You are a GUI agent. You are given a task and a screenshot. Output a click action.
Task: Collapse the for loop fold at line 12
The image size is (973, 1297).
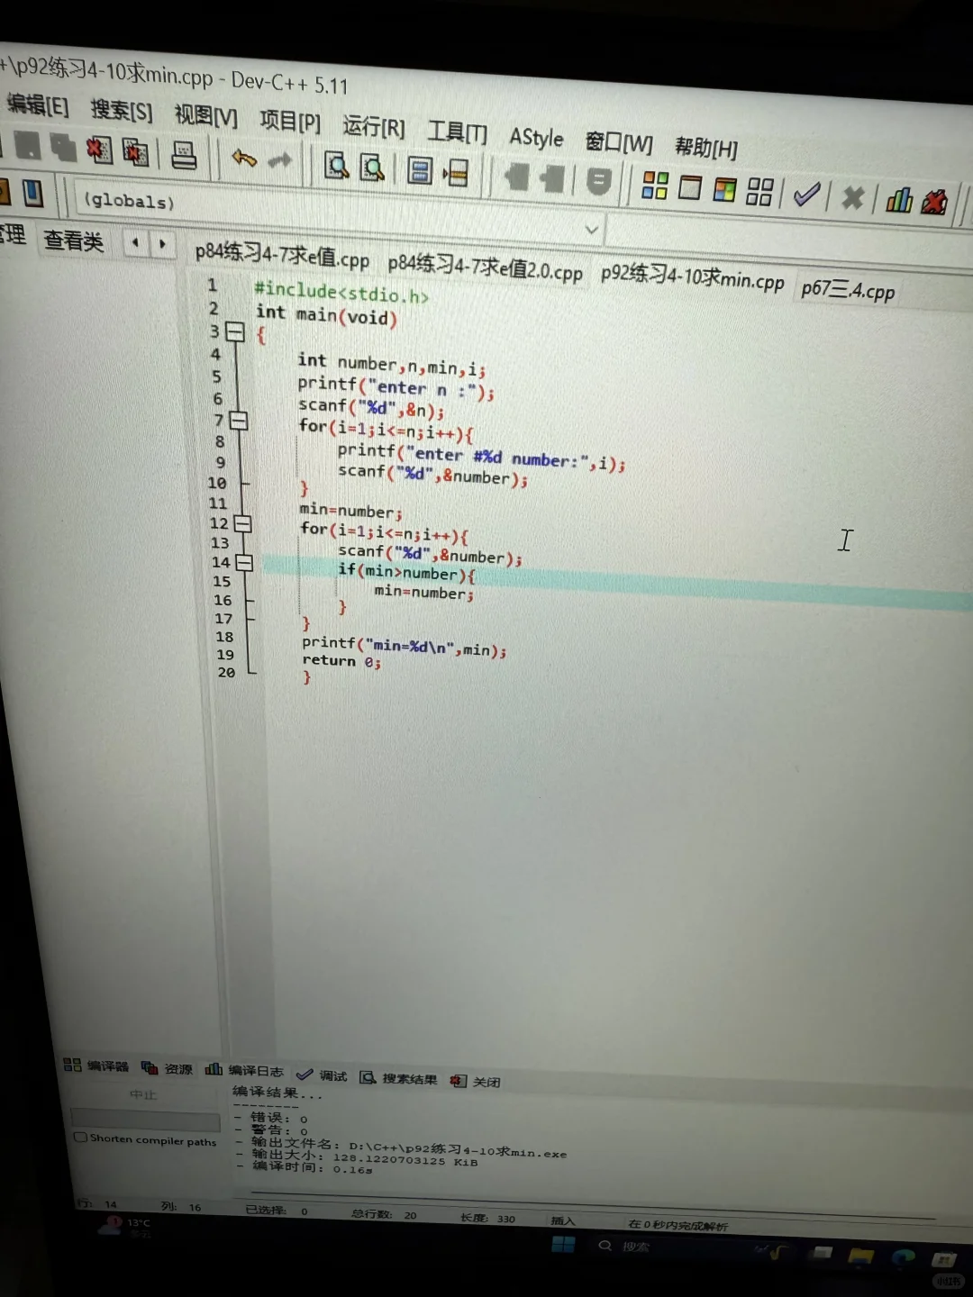click(241, 523)
